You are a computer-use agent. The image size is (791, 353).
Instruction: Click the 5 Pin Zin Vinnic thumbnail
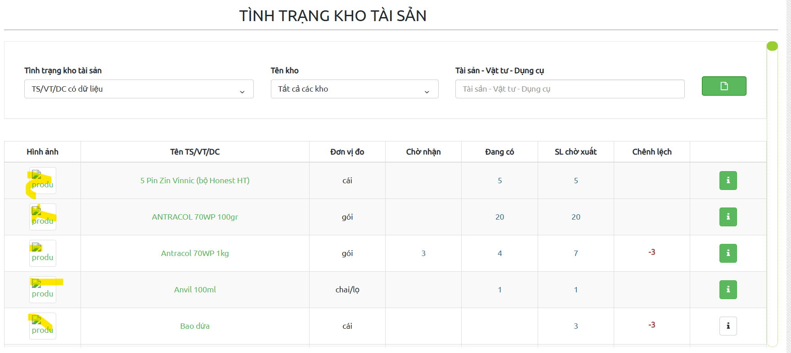pyautogui.click(x=43, y=181)
